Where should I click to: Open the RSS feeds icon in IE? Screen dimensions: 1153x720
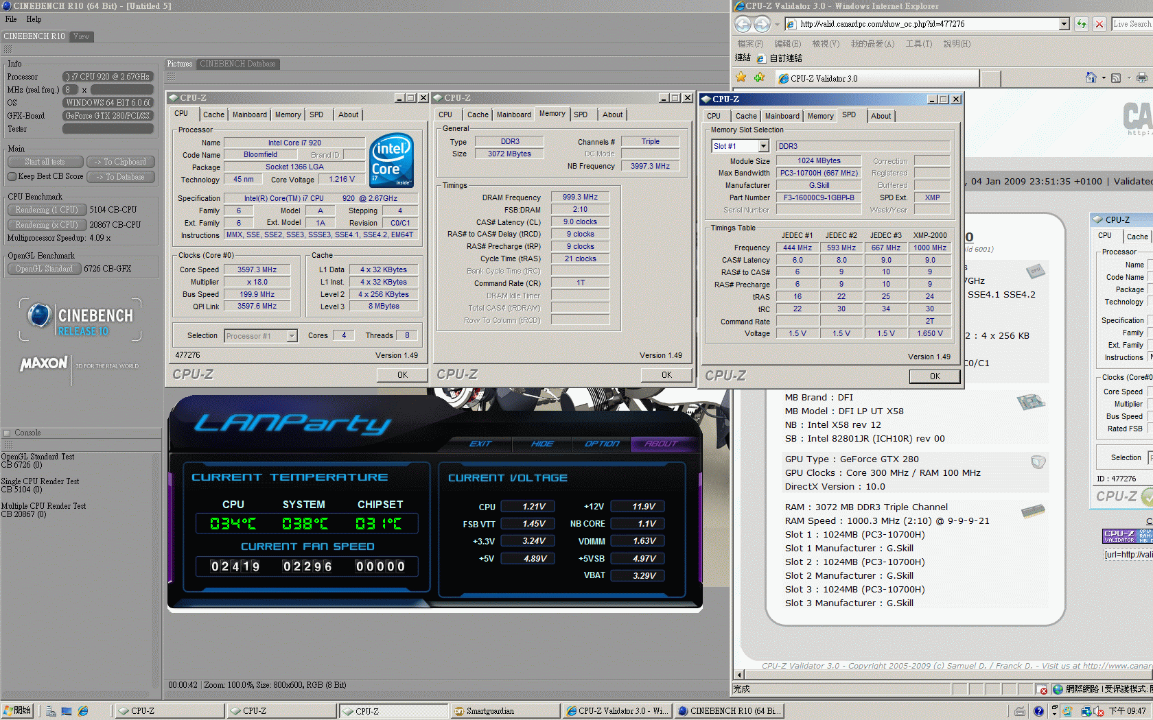(x=1116, y=78)
